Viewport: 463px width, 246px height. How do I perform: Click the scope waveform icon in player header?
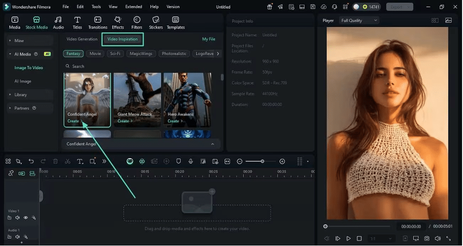pos(448,20)
